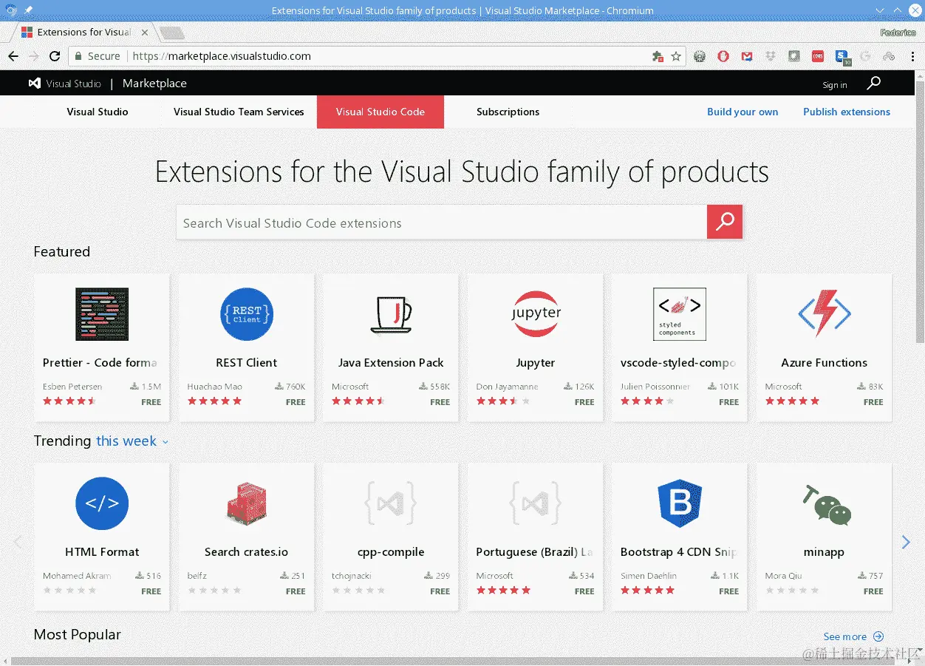Image resolution: width=925 pixels, height=666 pixels.
Task: Open the Search crates.io red boxes icon
Action: click(247, 503)
